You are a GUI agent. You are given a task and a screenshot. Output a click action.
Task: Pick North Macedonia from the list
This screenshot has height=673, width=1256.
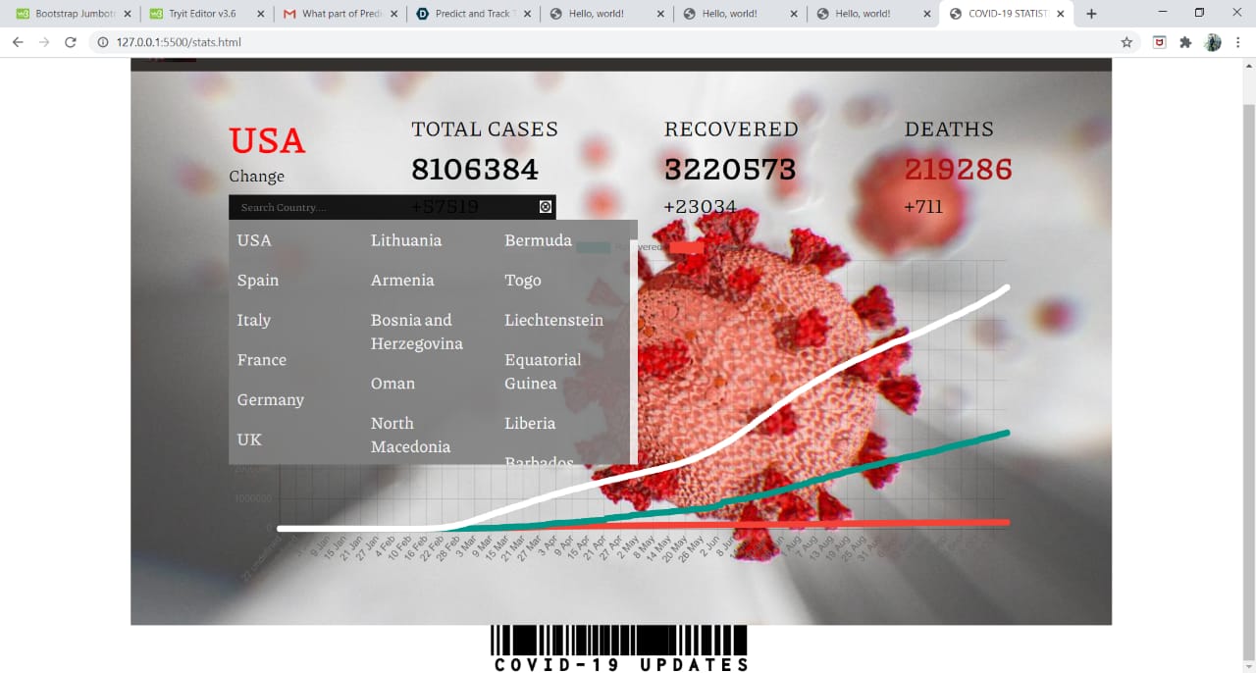coord(411,435)
